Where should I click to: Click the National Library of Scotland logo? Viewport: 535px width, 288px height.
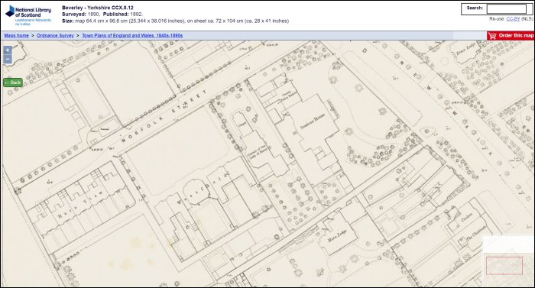[28, 15]
